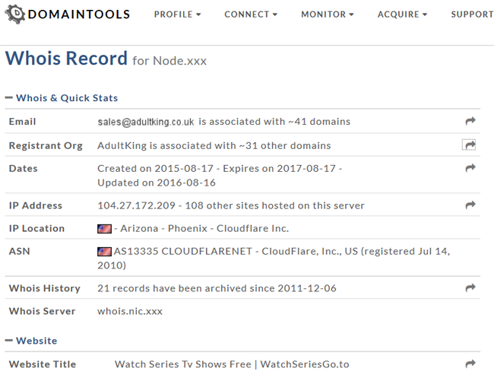Click the share arrow in Whois History row
Viewport: 494px width, 375px height.
pyautogui.click(x=470, y=288)
